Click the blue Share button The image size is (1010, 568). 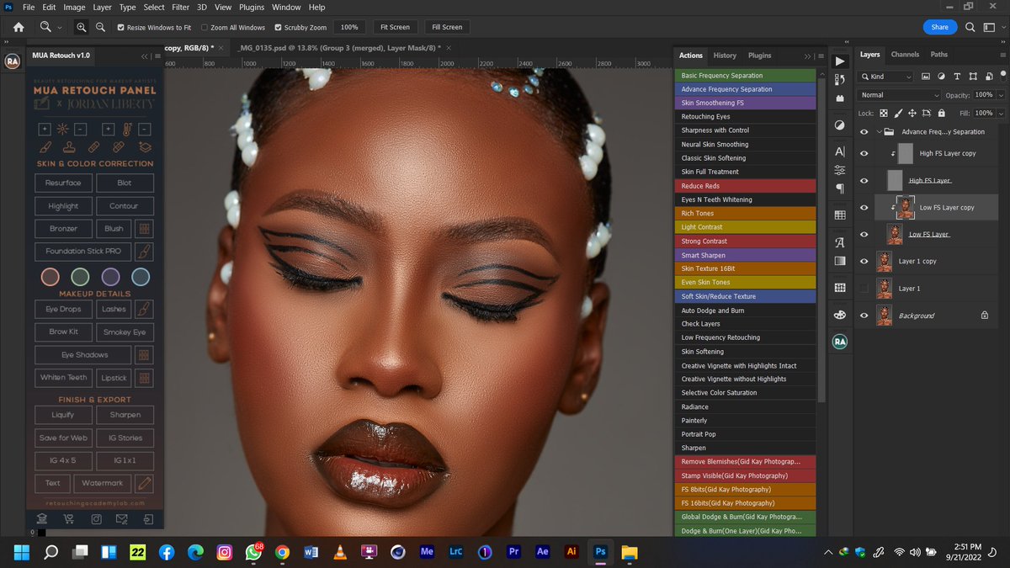[939, 27]
